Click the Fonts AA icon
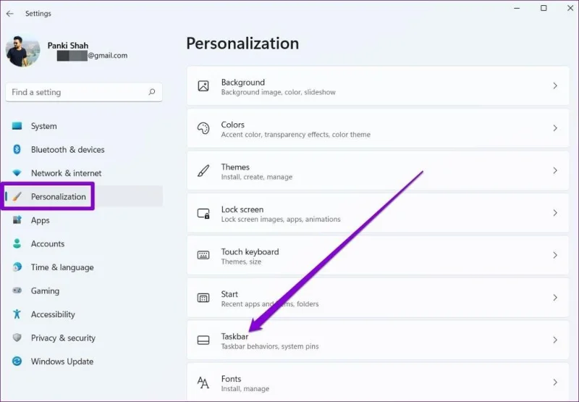The width and height of the screenshot is (579, 402). (x=203, y=382)
